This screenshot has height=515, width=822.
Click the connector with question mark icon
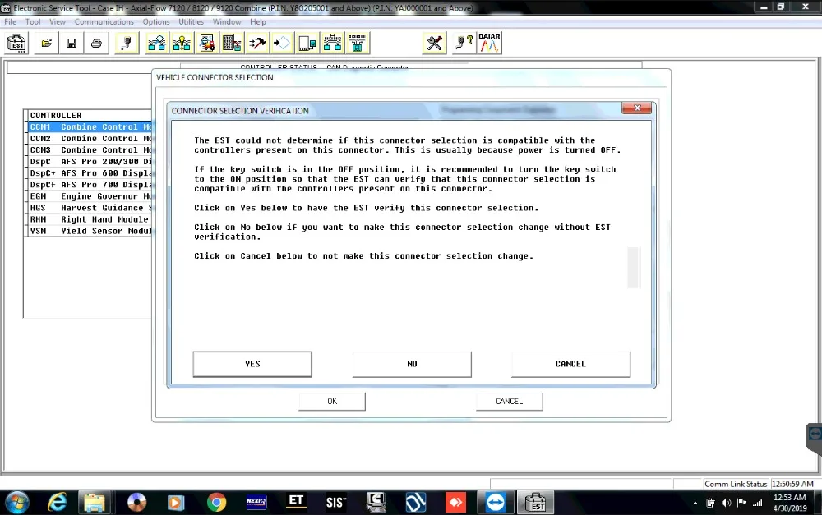[x=464, y=43]
